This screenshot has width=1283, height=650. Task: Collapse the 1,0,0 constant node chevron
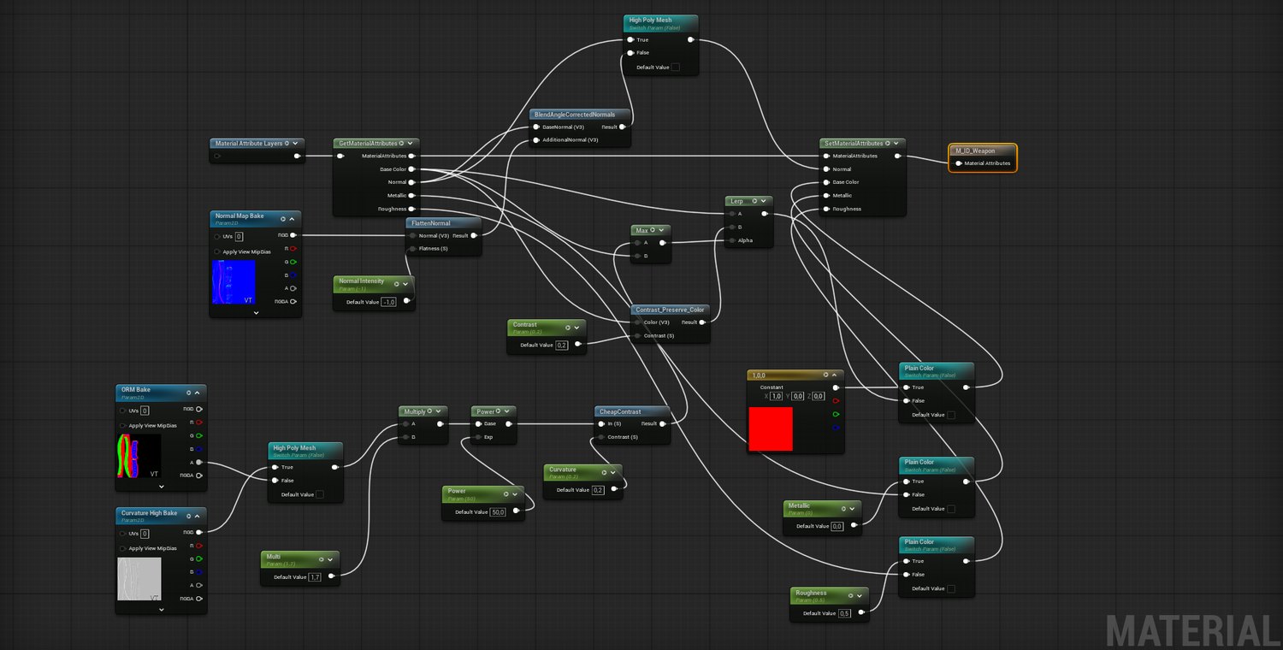pyautogui.click(x=835, y=375)
